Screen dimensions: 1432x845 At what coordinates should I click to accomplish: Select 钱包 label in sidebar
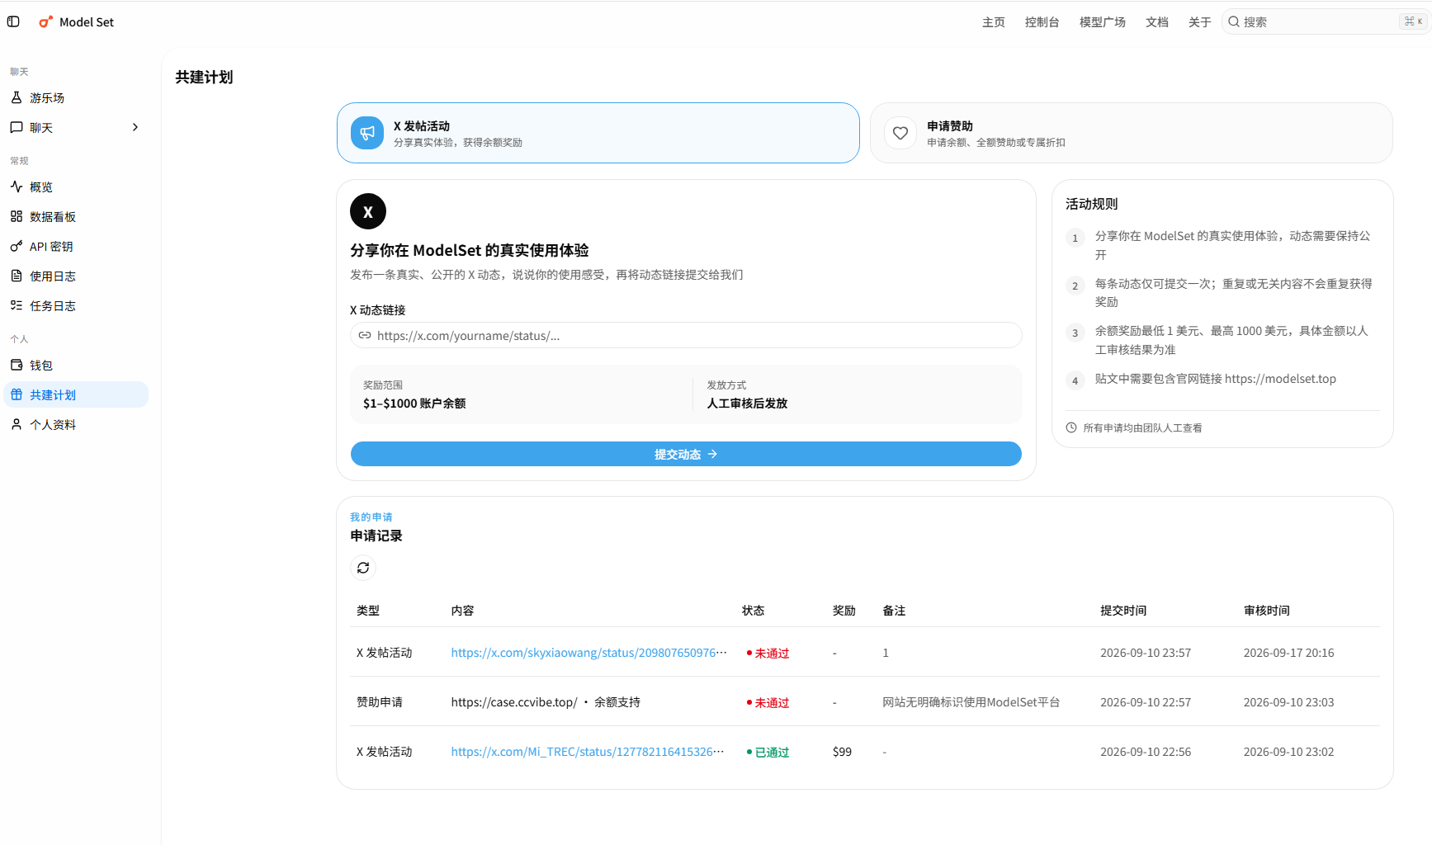41,365
